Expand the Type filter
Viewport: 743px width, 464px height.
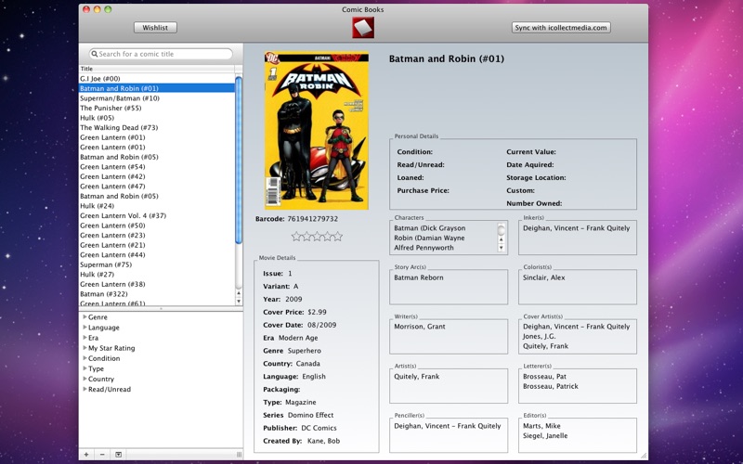(85, 368)
